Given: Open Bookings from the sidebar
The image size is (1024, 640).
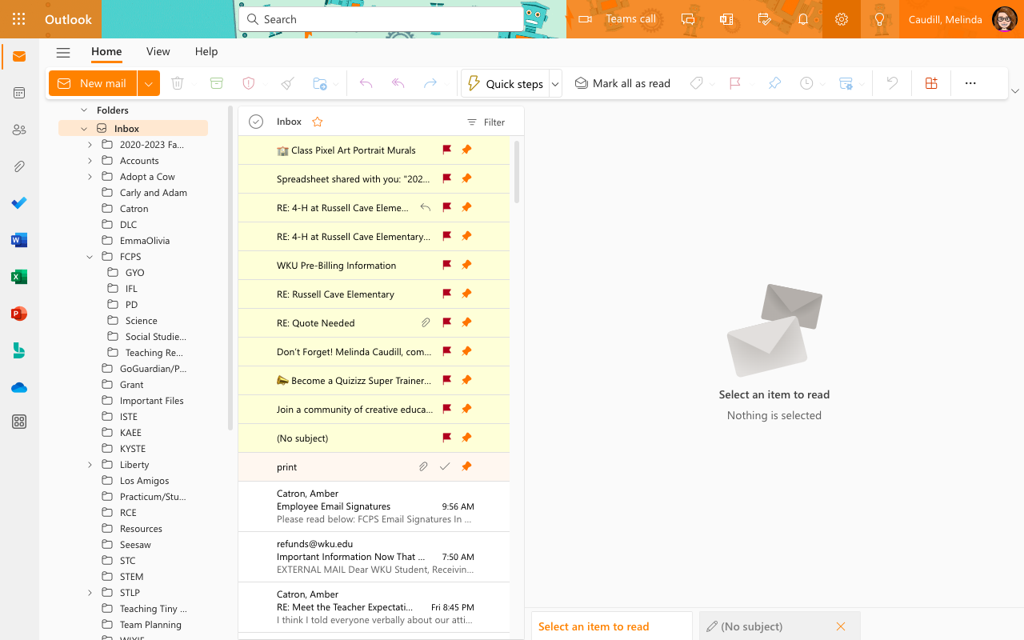Looking at the screenshot, I should pyautogui.click(x=19, y=350).
